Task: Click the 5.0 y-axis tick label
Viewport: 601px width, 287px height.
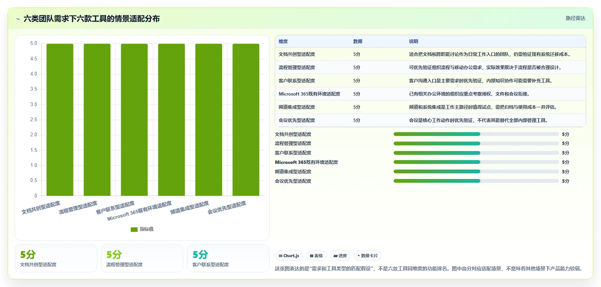Action: (x=34, y=43)
